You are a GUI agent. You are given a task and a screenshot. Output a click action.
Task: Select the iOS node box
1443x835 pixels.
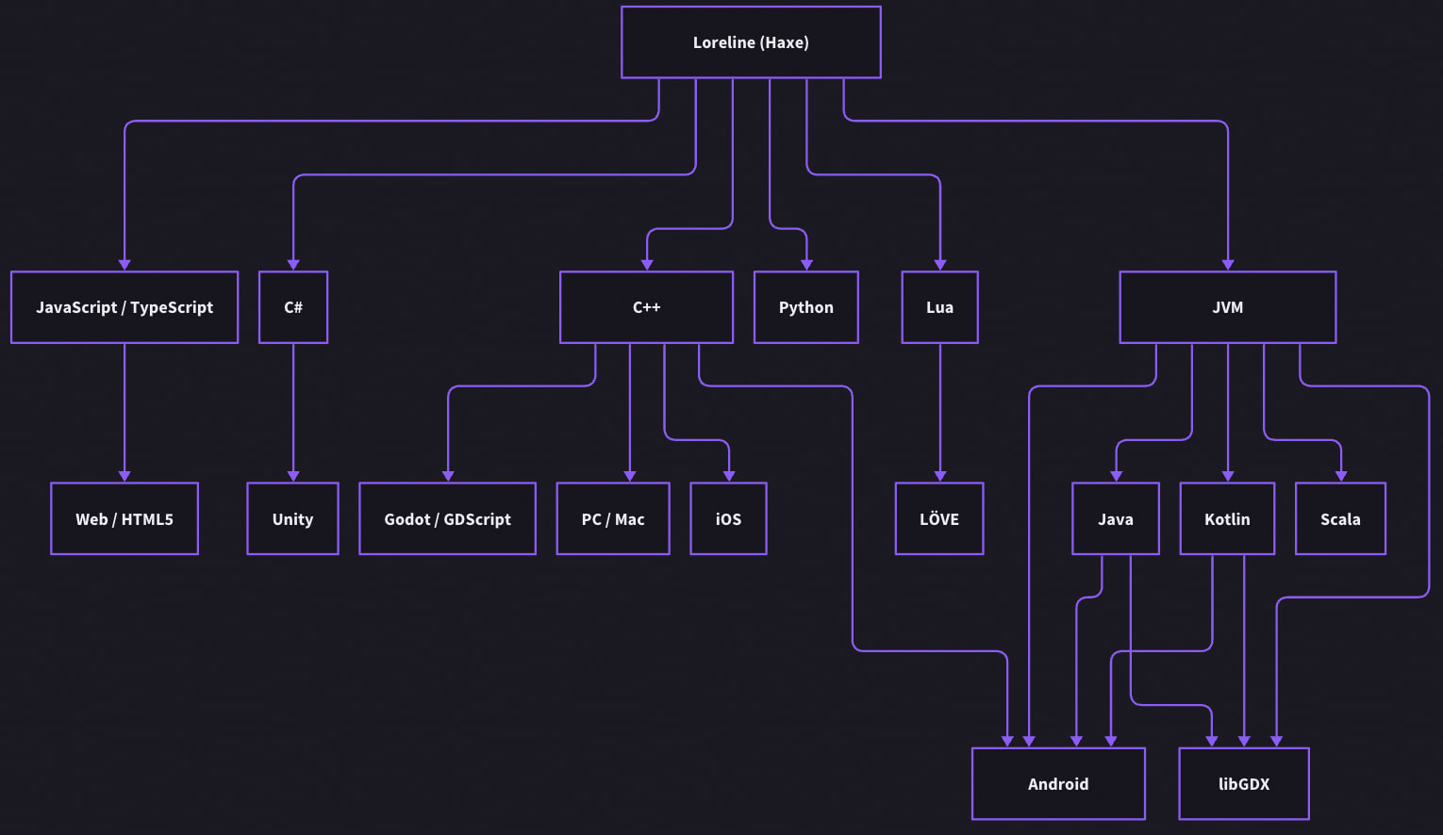(728, 519)
